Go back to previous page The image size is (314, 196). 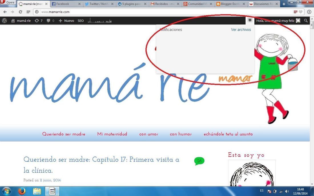pyautogui.click(x=5, y=12)
